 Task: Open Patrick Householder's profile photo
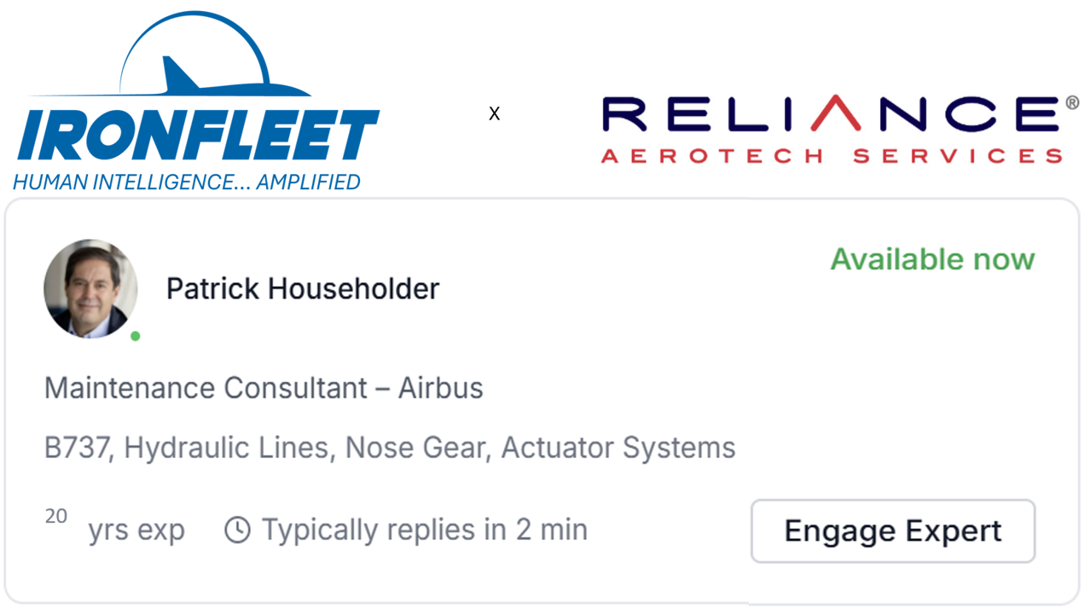(90, 288)
